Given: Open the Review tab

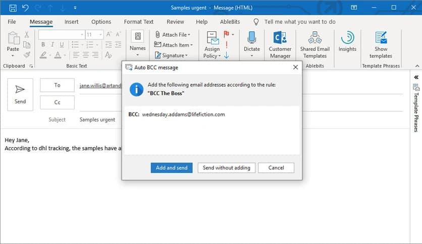Looking at the screenshot, I should [175, 22].
